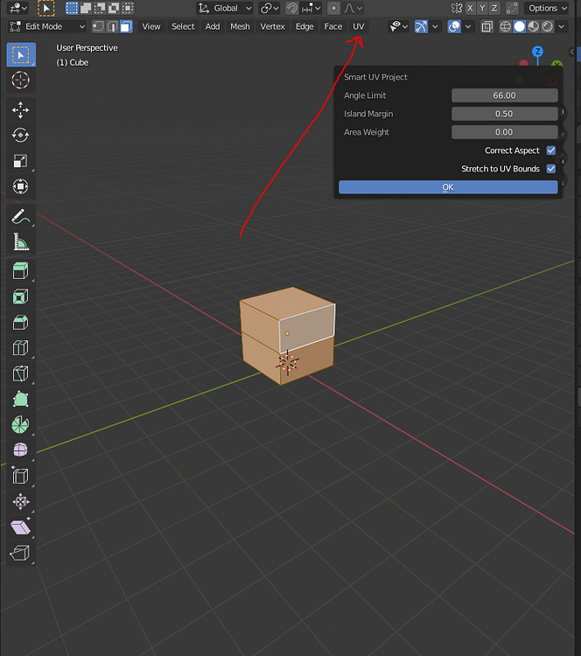
Task: Select the Shear tool
Action: (21, 527)
